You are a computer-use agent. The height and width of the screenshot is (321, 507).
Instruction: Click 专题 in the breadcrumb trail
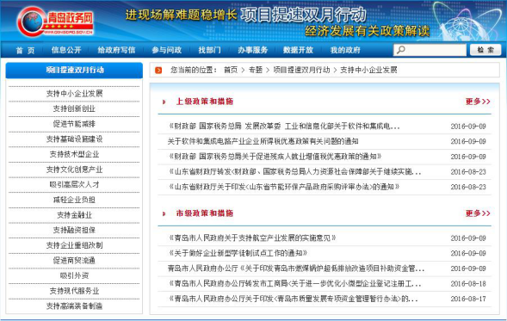[x=256, y=71]
